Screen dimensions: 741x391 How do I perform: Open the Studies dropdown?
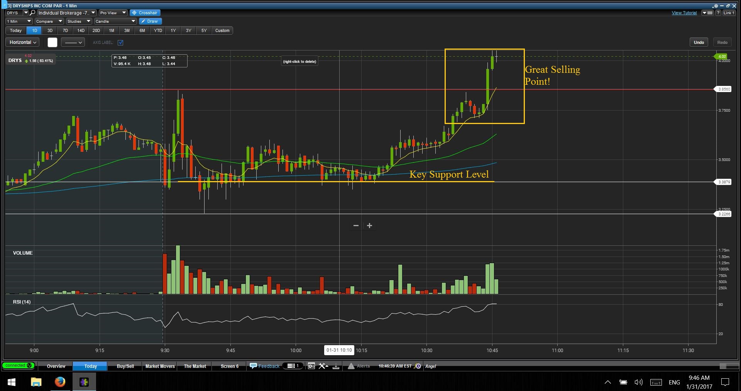(79, 21)
